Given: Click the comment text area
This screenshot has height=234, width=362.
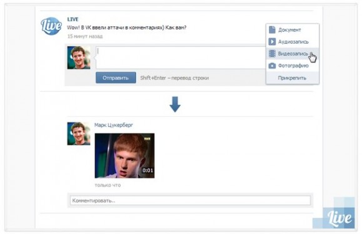Looking at the screenshot, I should pyautogui.click(x=181, y=57).
